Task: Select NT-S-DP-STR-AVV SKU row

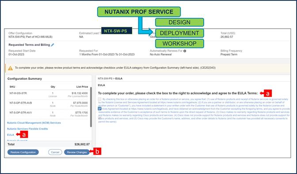Action: pyautogui.click(x=49, y=114)
